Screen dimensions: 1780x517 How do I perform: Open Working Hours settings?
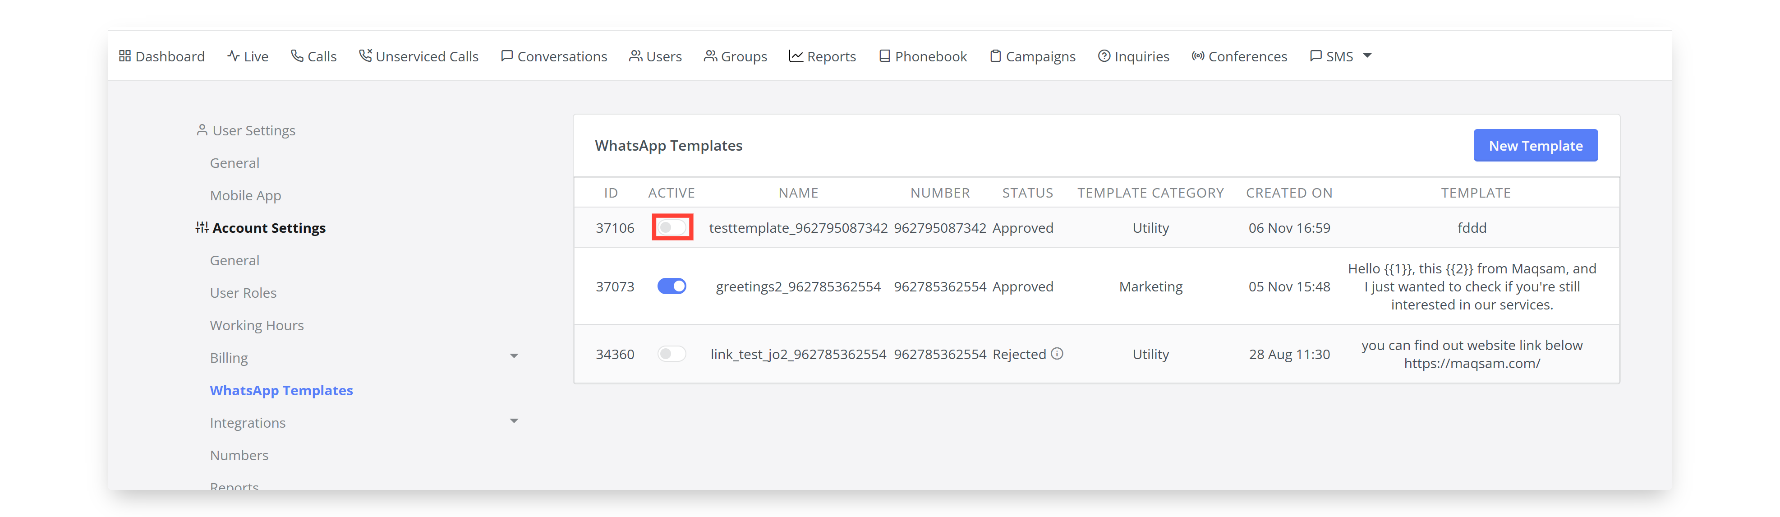point(257,326)
